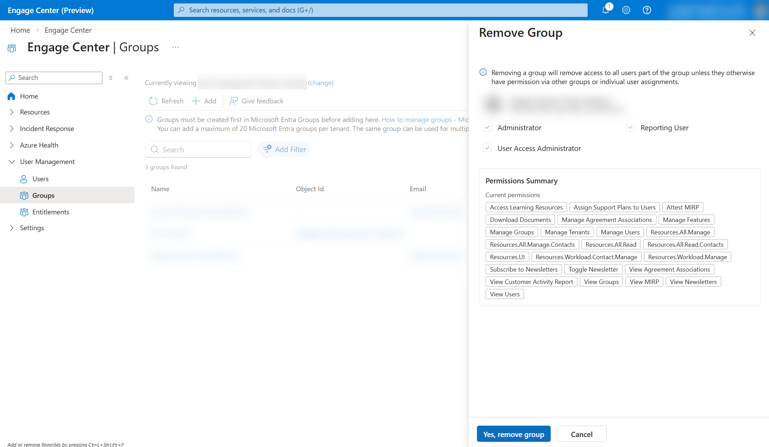Open the help question mark
The width and height of the screenshot is (769, 447).
pos(647,10)
